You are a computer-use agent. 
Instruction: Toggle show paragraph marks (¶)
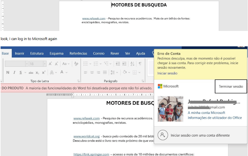click(140, 64)
